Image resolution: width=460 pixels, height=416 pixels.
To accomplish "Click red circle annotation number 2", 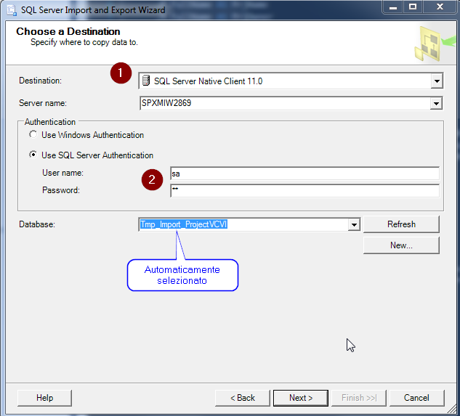I will (151, 181).
